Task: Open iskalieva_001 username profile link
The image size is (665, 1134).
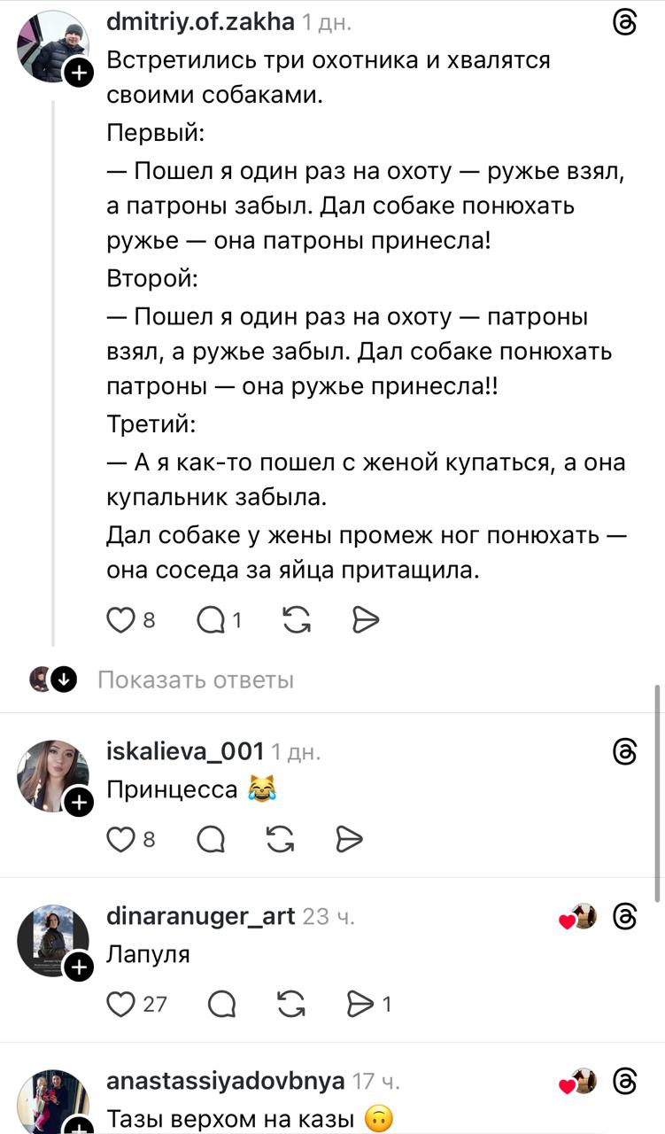Action: [185, 751]
